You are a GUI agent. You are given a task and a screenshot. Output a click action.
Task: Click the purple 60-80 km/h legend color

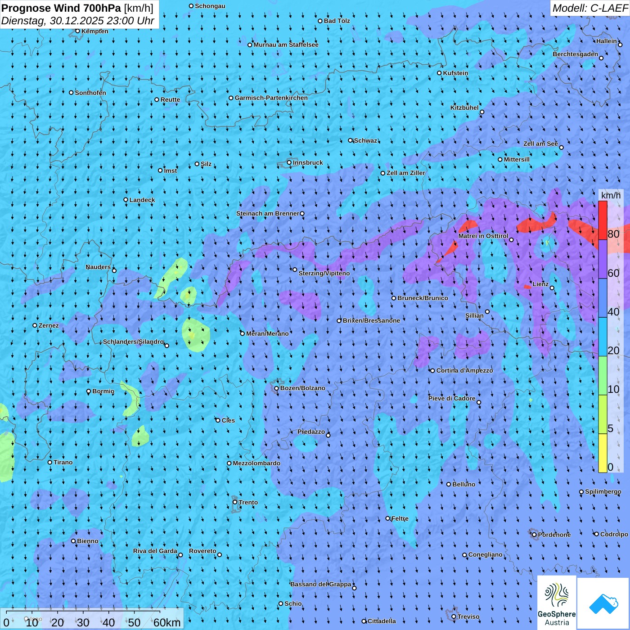click(x=603, y=259)
